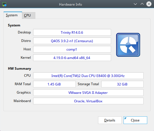The image size is (154, 131).
Task: Click the Desktop label
Action: pyautogui.click(x=24, y=32)
